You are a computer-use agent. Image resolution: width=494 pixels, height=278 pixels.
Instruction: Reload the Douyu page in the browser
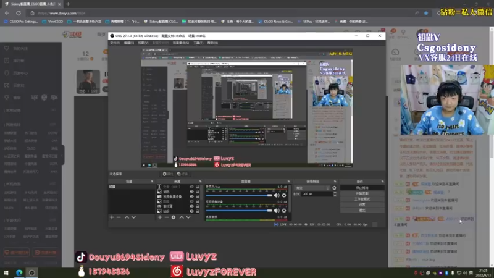pyautogui.click(x=19, y=13)
